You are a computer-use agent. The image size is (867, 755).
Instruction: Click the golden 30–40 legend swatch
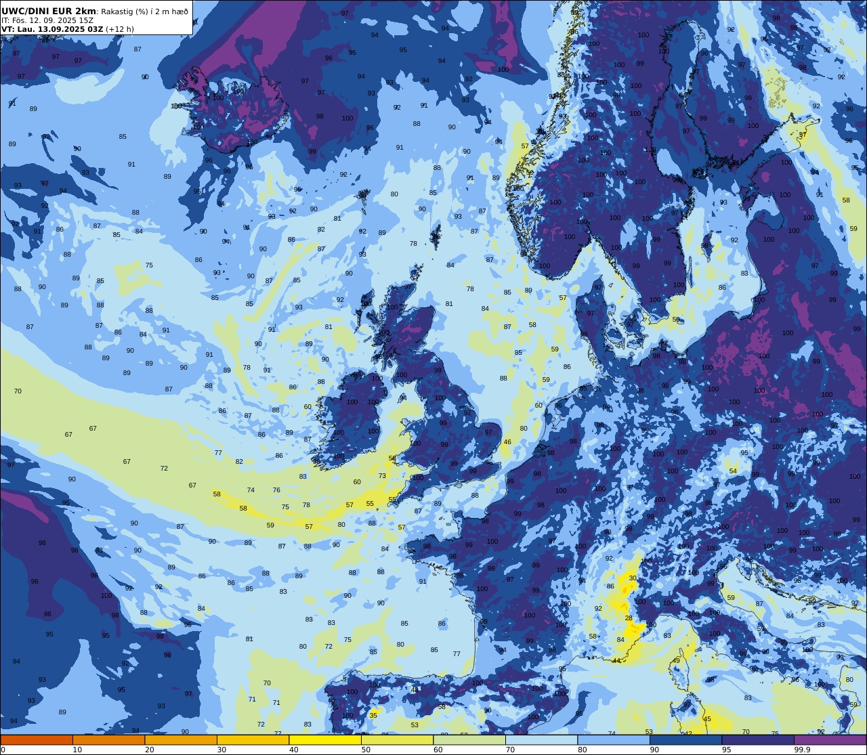pyautogui.click(x=253, y=739)
